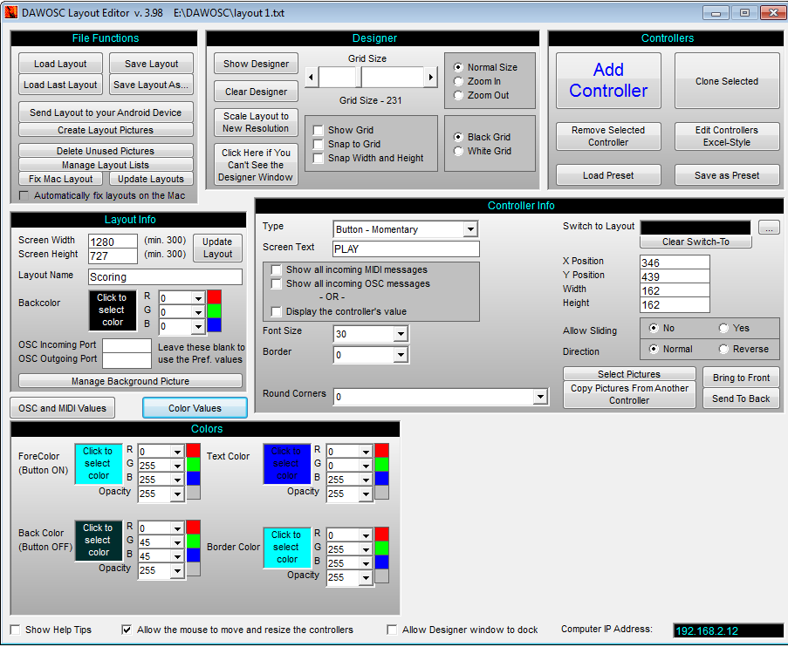Open the Round Corners dropdown
The image size is (788, 647).
(540, 397)
